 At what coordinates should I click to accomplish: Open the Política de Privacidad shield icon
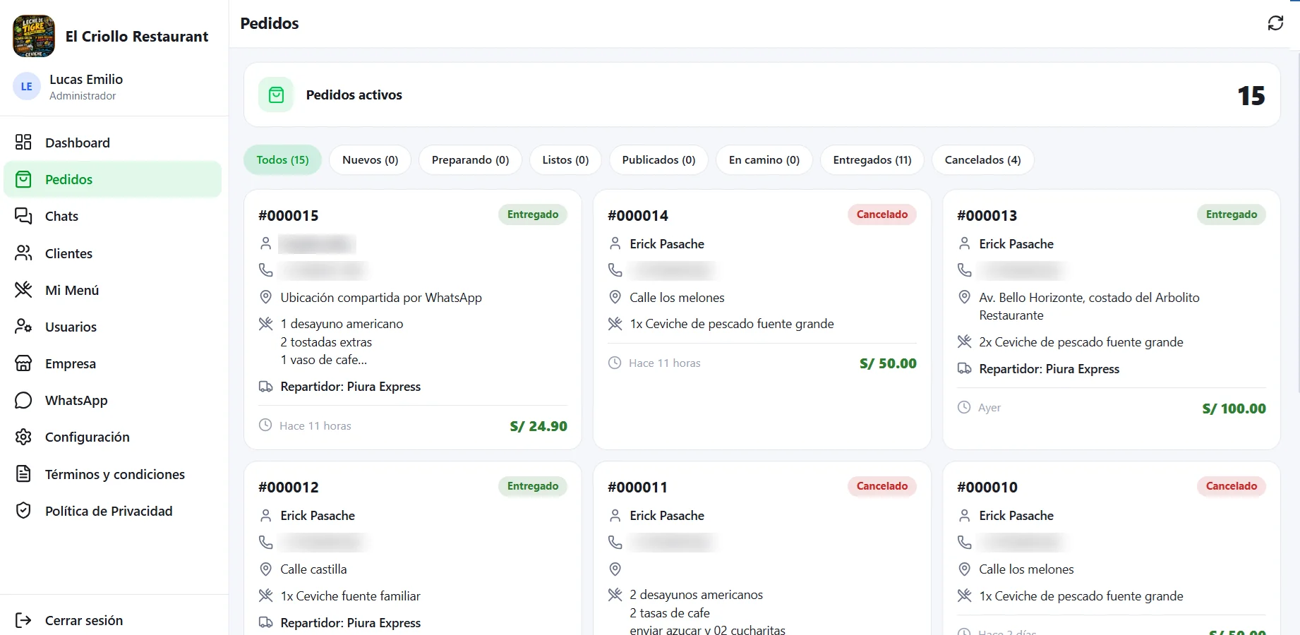click(23, 510)
